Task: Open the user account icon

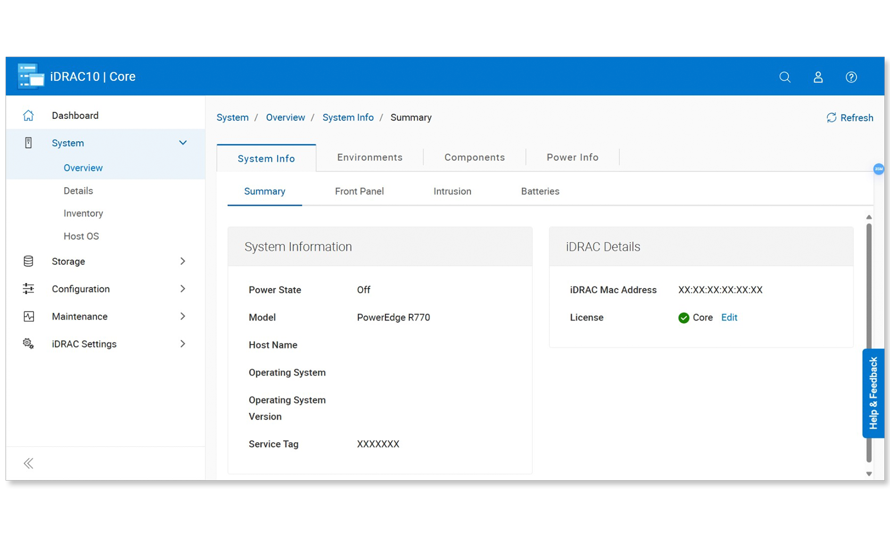Action: pos(818,77)
